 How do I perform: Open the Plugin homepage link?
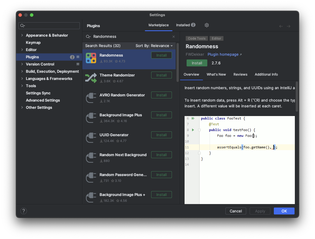tap(224, 55)
